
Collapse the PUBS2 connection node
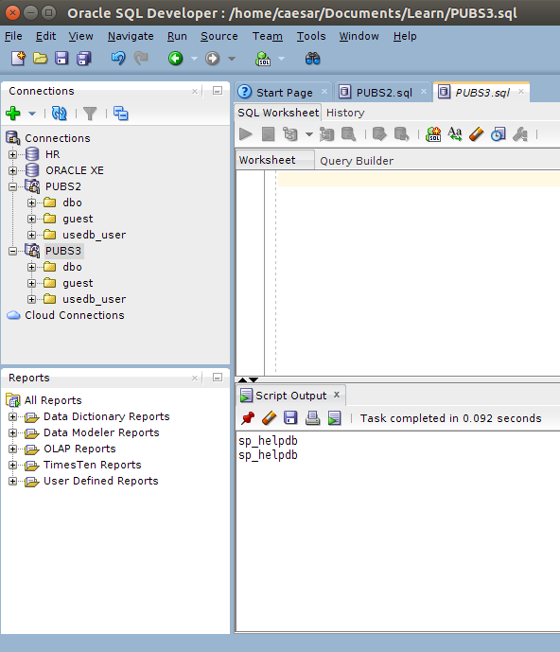click(13, 186)
